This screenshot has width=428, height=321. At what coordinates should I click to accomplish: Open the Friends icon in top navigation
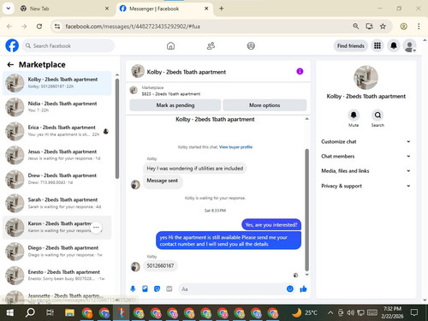tap(211, 45)
